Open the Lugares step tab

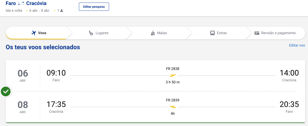pyautogui.click(x=99, y=33)
